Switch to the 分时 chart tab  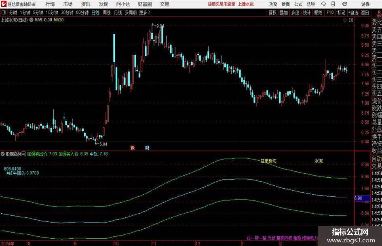coord(13,13)
